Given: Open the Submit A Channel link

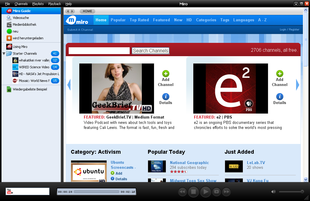Looking at the screenshot, I should click(80, 30).
